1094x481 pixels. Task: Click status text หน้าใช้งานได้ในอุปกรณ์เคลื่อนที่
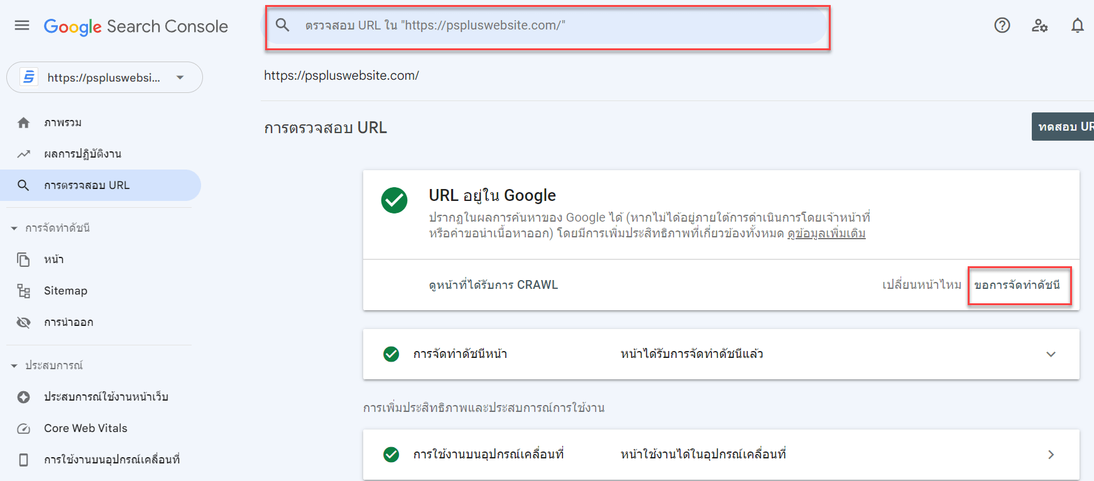(703, 454)
